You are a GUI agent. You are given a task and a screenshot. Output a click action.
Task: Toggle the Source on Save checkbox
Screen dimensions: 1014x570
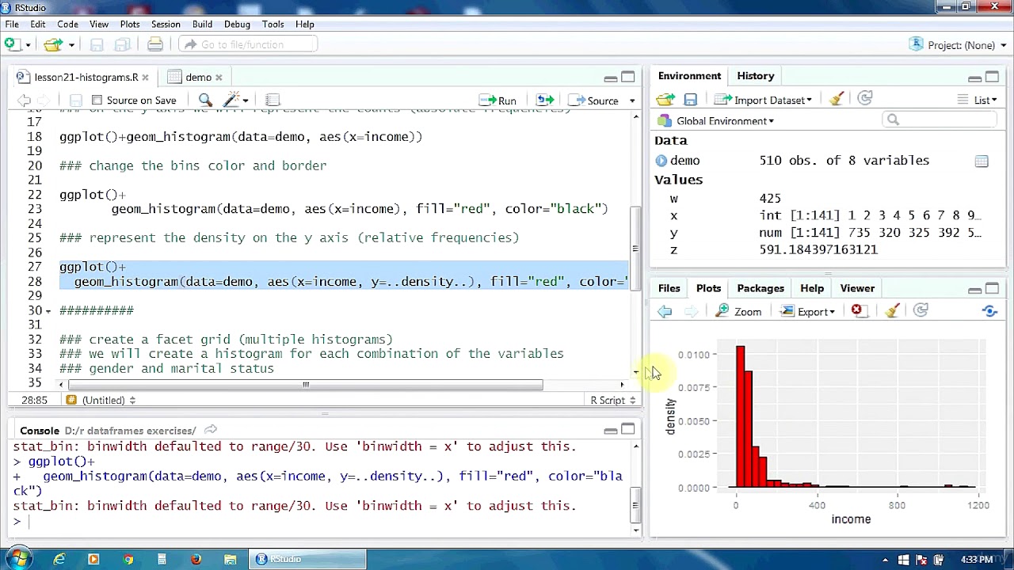97,100
